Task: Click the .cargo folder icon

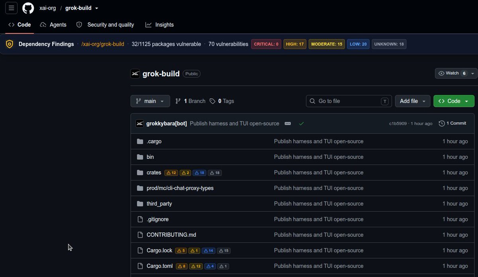Action: (x=140, y=142)
